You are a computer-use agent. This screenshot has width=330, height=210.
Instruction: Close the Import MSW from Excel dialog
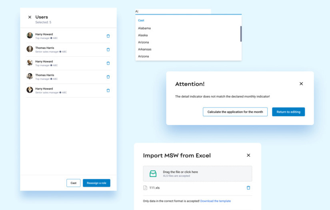click(248, 155)
